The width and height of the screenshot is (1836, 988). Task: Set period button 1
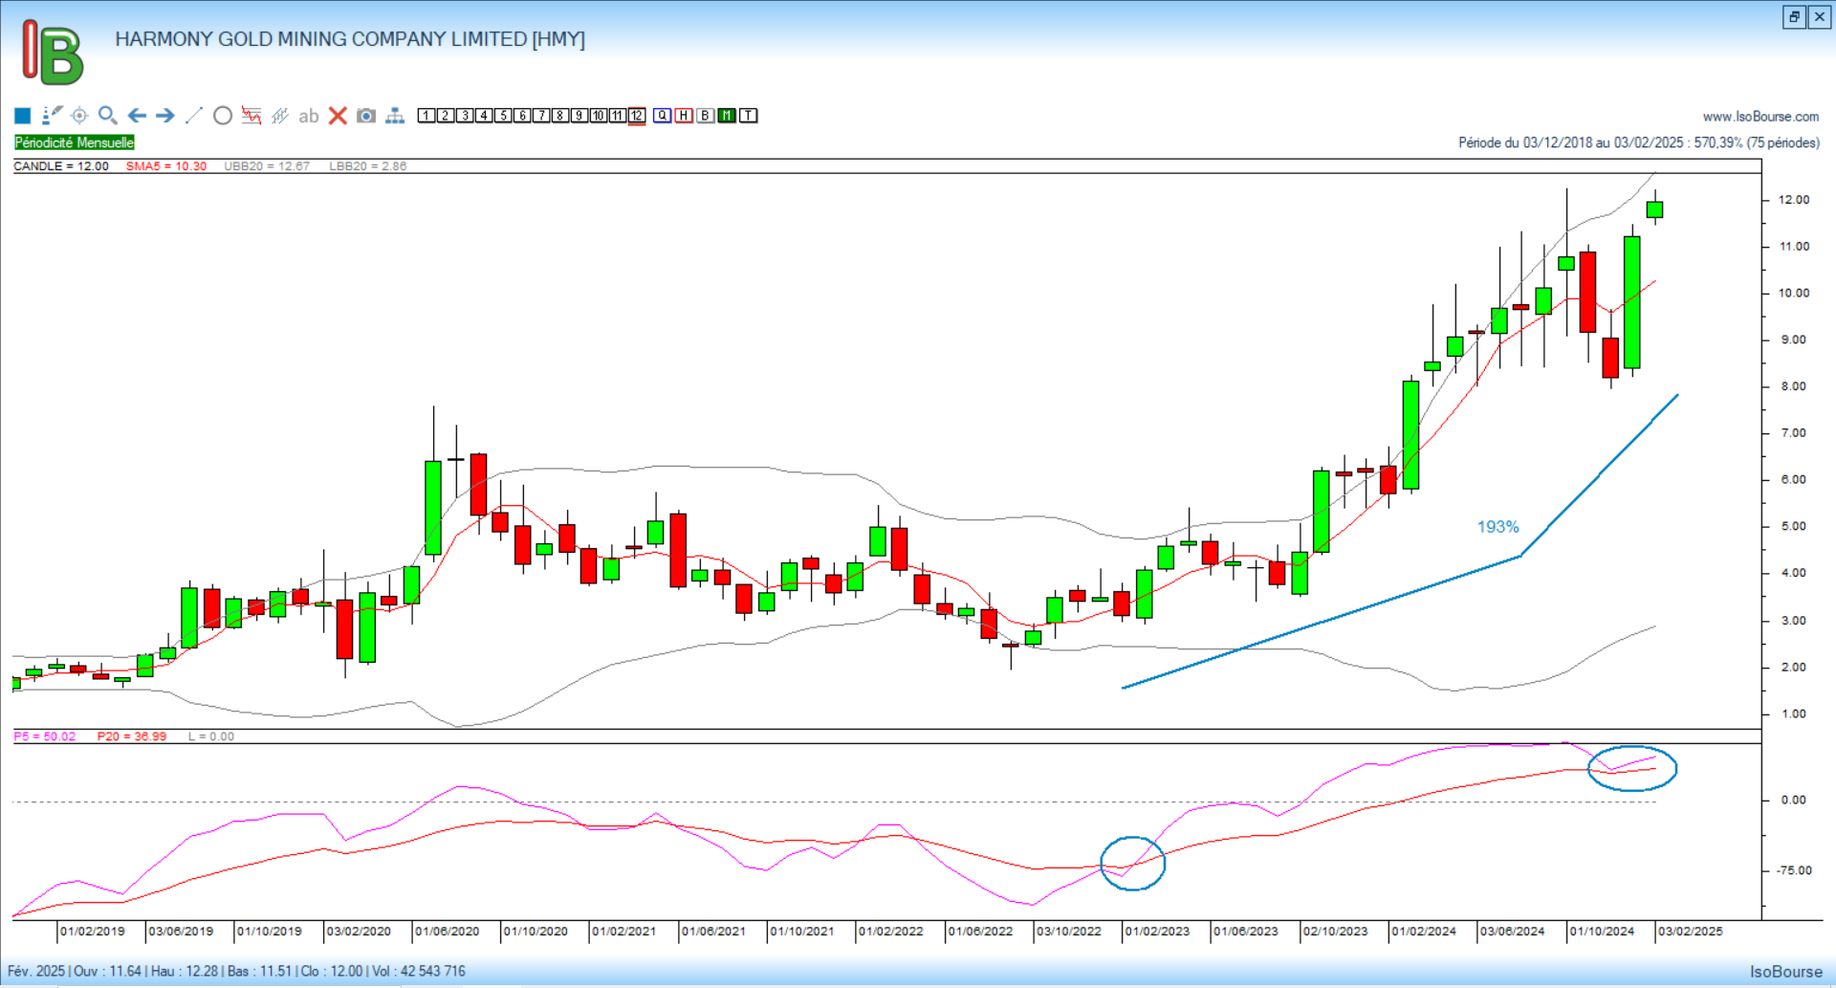(426, 116)
